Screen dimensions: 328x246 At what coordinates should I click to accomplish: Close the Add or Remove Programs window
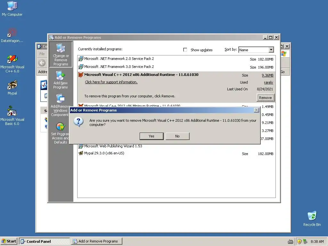coord(276,37)
